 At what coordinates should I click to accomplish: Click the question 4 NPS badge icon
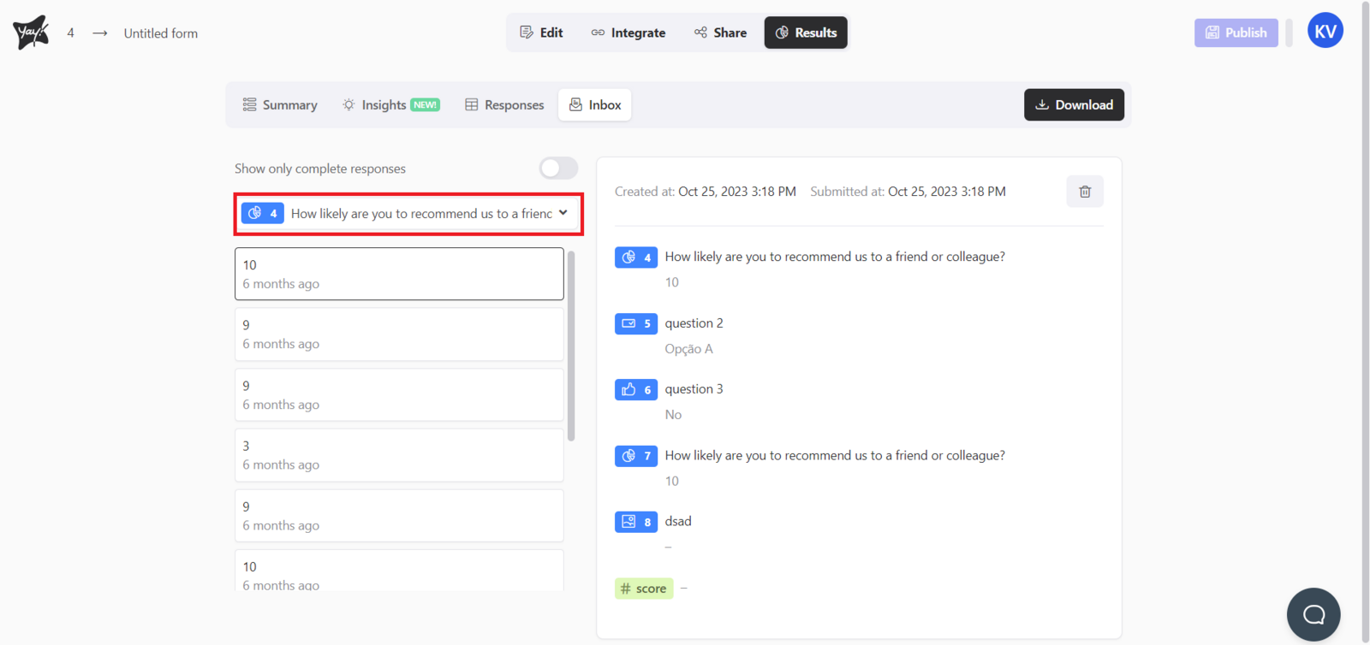pos(635,257)
